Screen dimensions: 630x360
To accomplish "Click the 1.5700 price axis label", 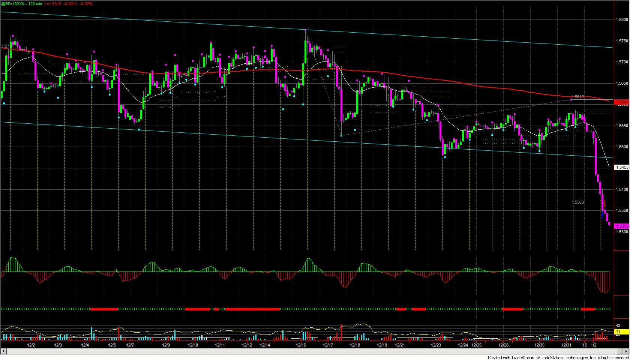I will pos(622,62).
